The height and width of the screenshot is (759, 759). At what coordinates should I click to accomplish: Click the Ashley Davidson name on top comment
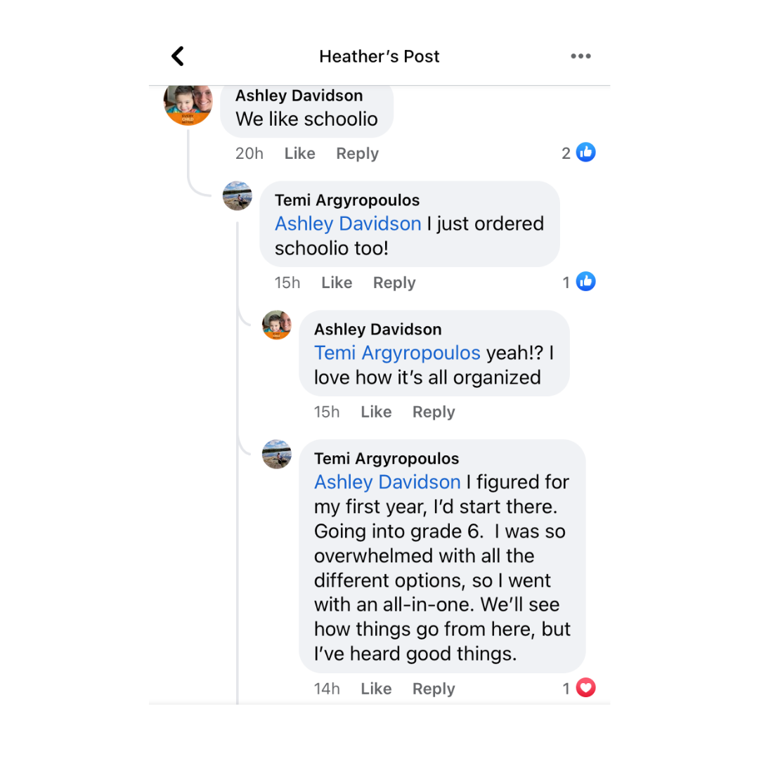point(299,96)
